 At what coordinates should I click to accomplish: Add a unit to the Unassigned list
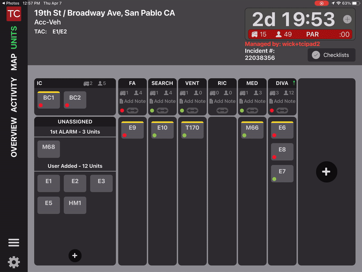[x=75, y=256]
